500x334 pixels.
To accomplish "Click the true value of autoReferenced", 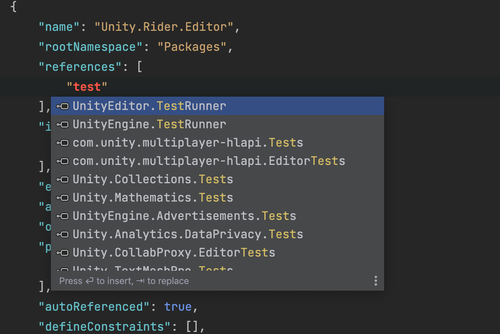I will coord(177,307).
